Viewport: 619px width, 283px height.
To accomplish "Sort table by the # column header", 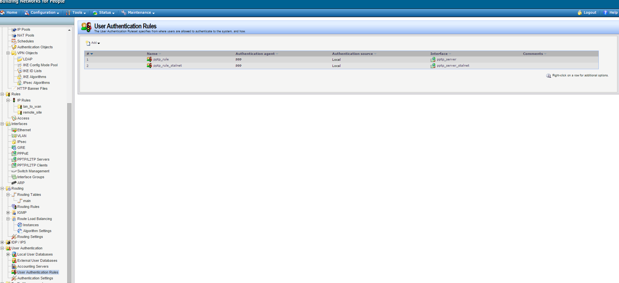I will point(90,54).
